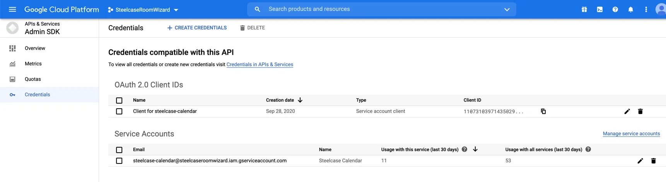Open the help question mark menu
The width and height of the screenshot is (666, 182).
615,9
